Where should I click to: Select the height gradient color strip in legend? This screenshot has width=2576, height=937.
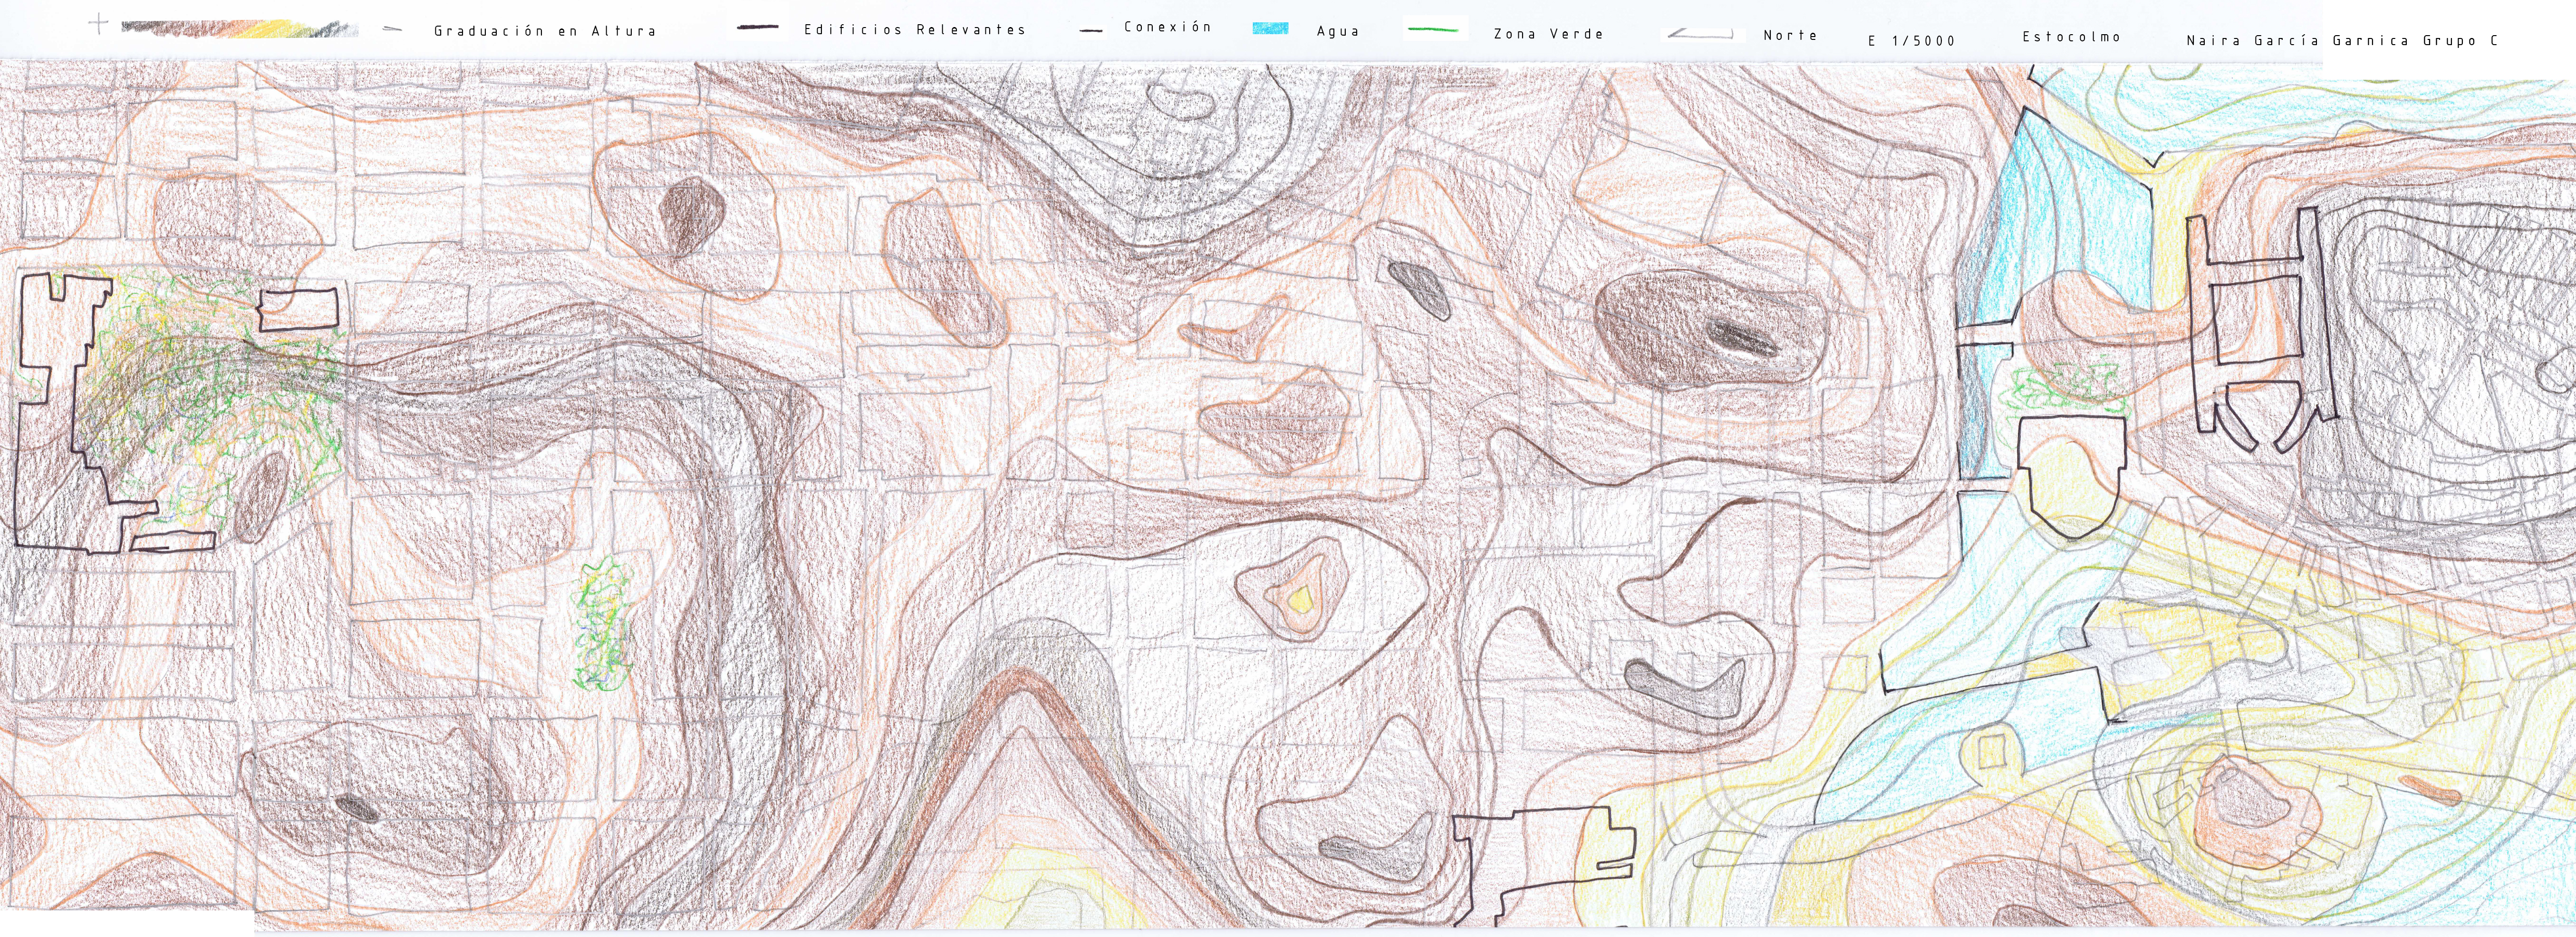click(240, 28)
